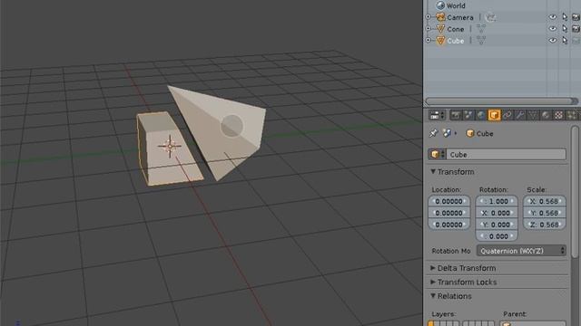The height and width of the screenshot is (326, 581).
Task: Open the editor type selector in properties header
Action: coord(437,115)
